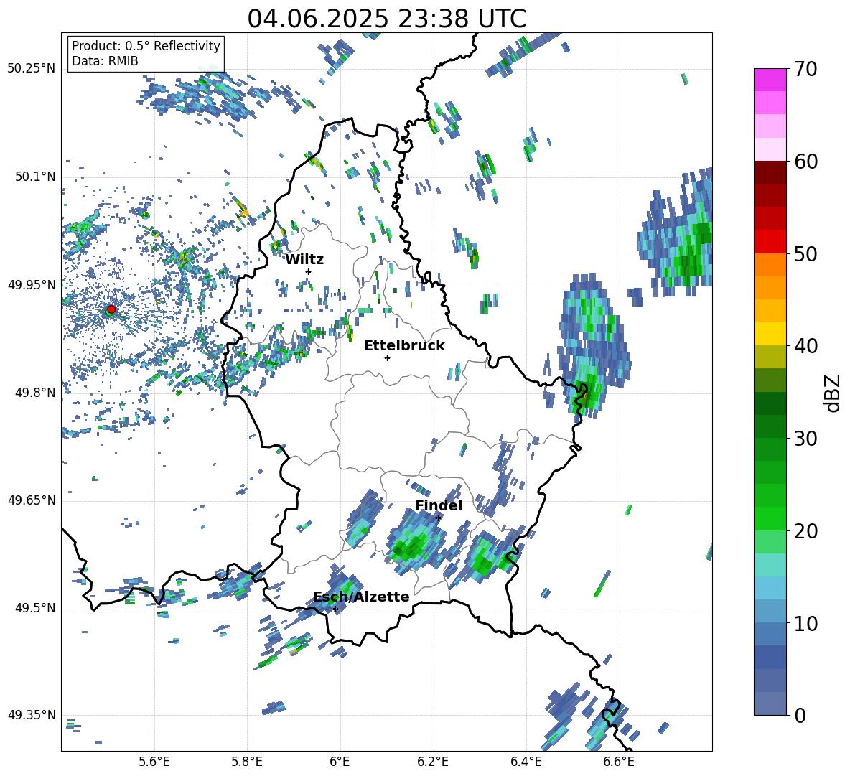Click the colorbar tick label 20
Screen dimensions: 850x776
[805, 530]
